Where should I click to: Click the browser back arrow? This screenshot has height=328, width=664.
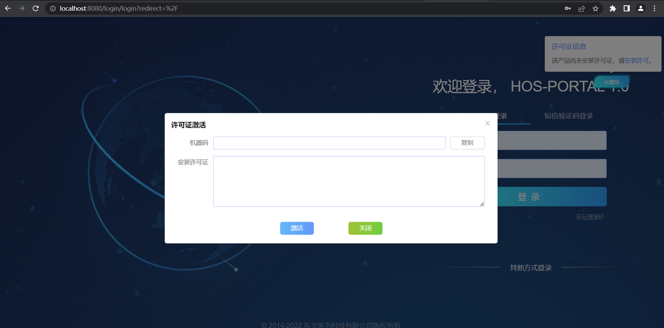[7, 8]
